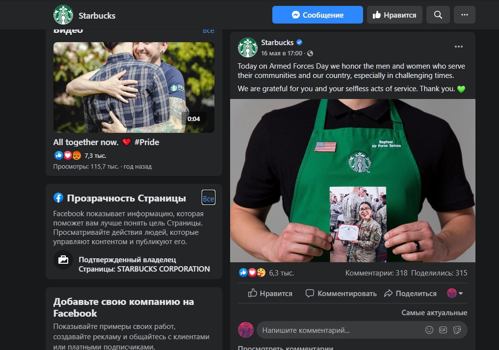Open the Starbucks page name in header
This screenshot has height=350, width=499.
(x=97, y=16)
